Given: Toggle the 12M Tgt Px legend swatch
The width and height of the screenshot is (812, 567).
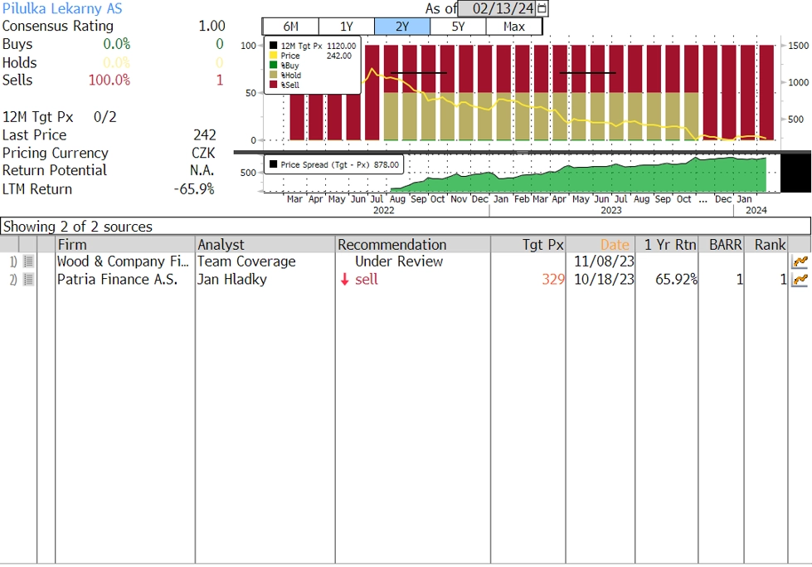Looking at the screenshot, I should 274,46.
